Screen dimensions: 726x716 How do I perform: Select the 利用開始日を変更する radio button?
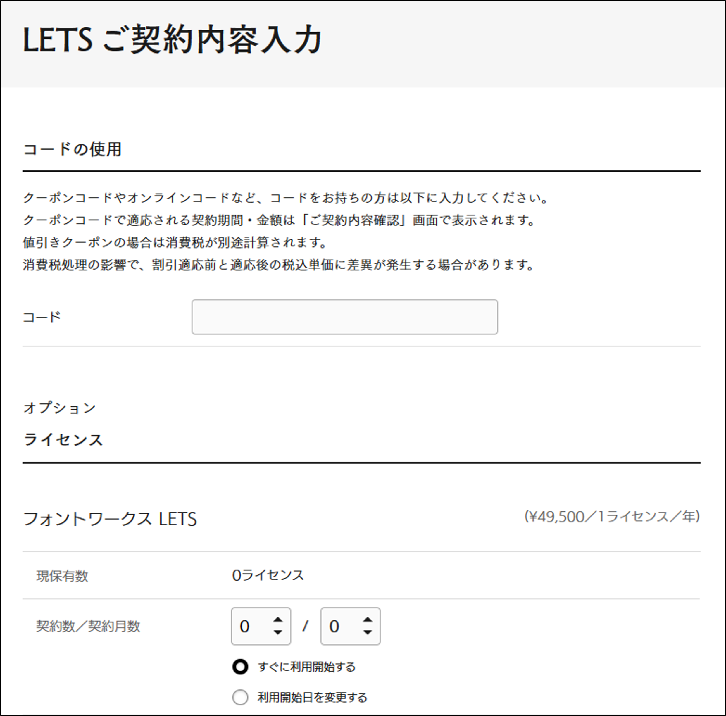pos(240,697)
